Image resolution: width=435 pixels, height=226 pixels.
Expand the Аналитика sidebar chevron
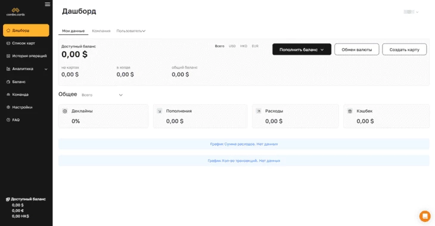click(46, 69)
